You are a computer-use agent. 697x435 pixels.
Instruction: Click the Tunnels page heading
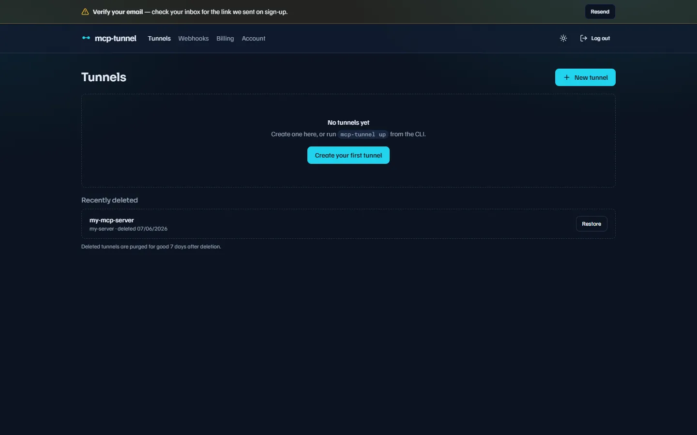(104, 77)
